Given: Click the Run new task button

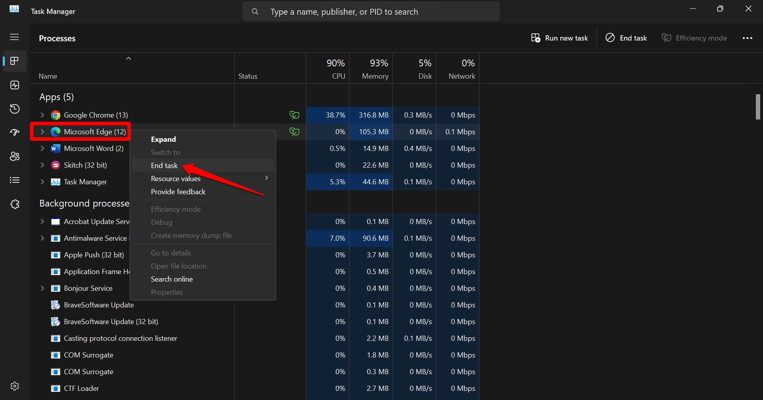Looking at the screenshot, I should [x=560, y=38].
